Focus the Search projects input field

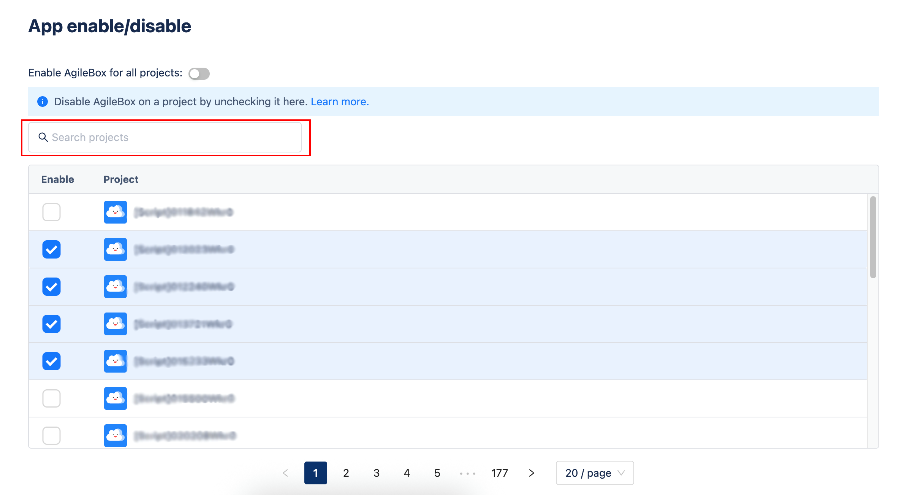click(x=165, y=137)
